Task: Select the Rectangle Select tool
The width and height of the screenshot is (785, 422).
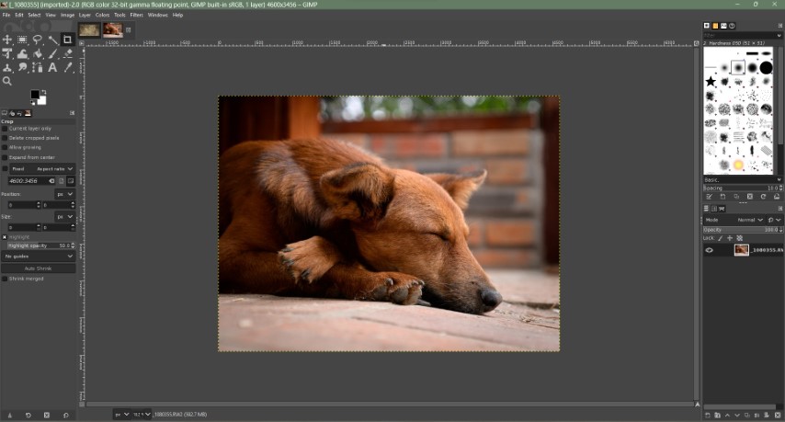Action: (22, 40)
